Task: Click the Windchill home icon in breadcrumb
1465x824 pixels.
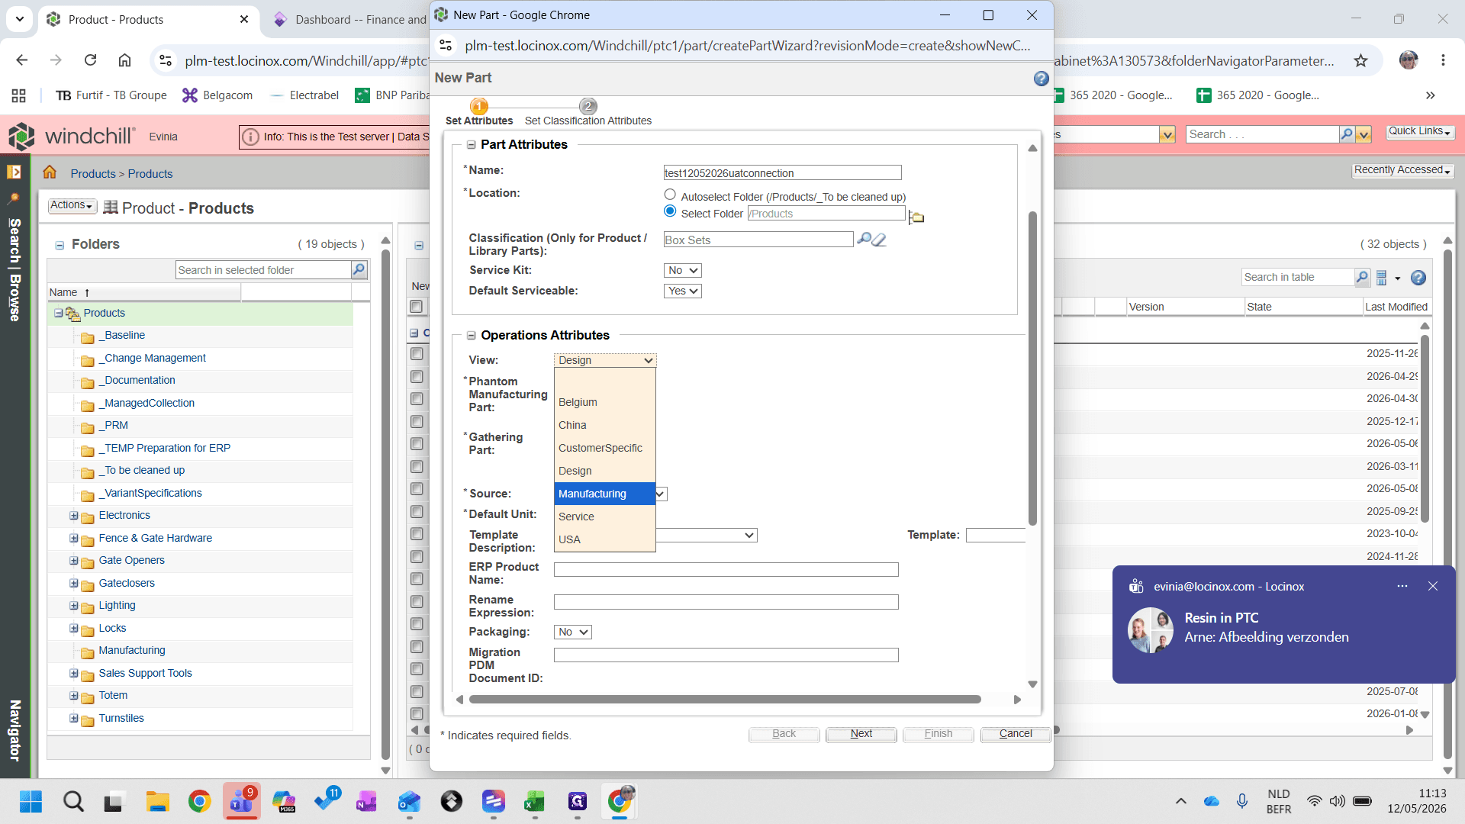Action: (x=50, y=172)
